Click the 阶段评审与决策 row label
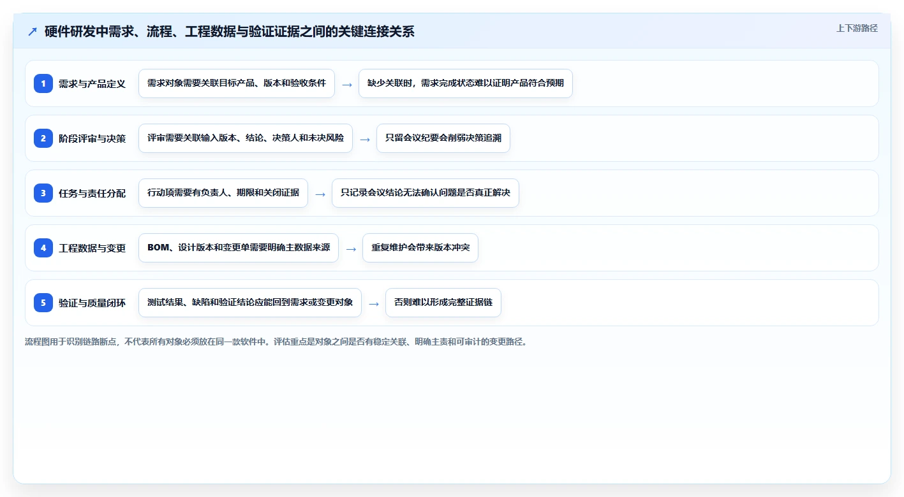Image resolution: width=904 pixels, height=497 pixels. point(92,138)
